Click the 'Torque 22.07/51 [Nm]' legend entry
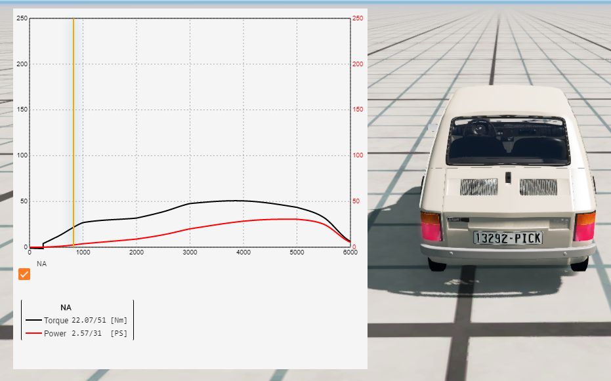611x381 pixels. coord(76,320)
